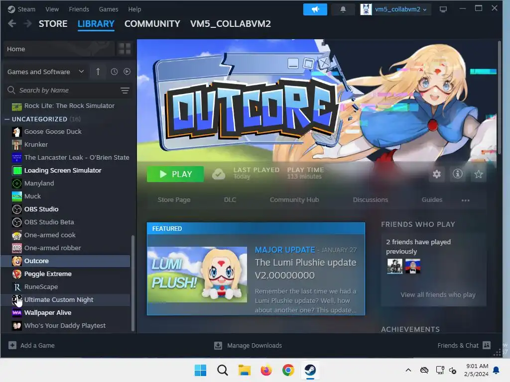Click the first friend avatar thumbnail
The height and width of the screenshot is (382, 510).
click(394, 266)
